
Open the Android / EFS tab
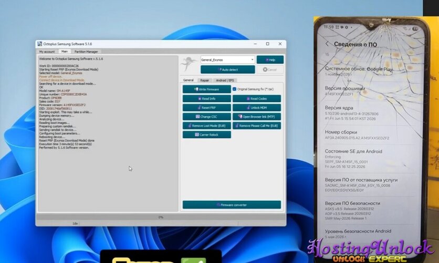(x=225, y=80)
